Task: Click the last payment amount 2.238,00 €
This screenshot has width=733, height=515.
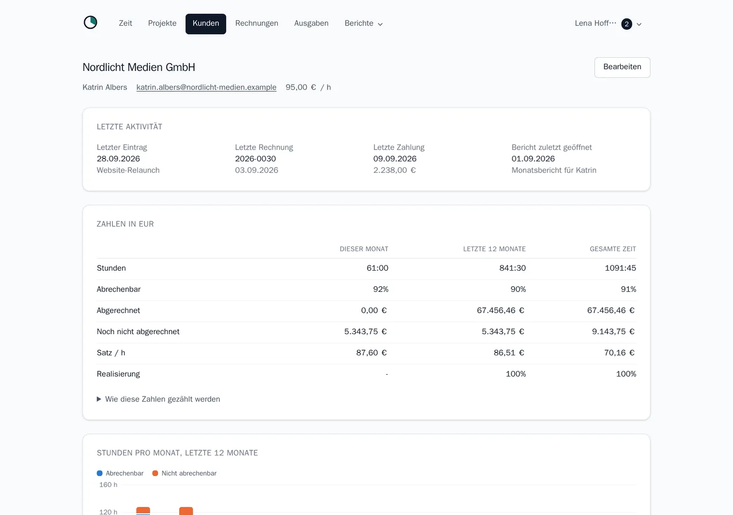Action: pyautogui.click(x=395, y=171)
